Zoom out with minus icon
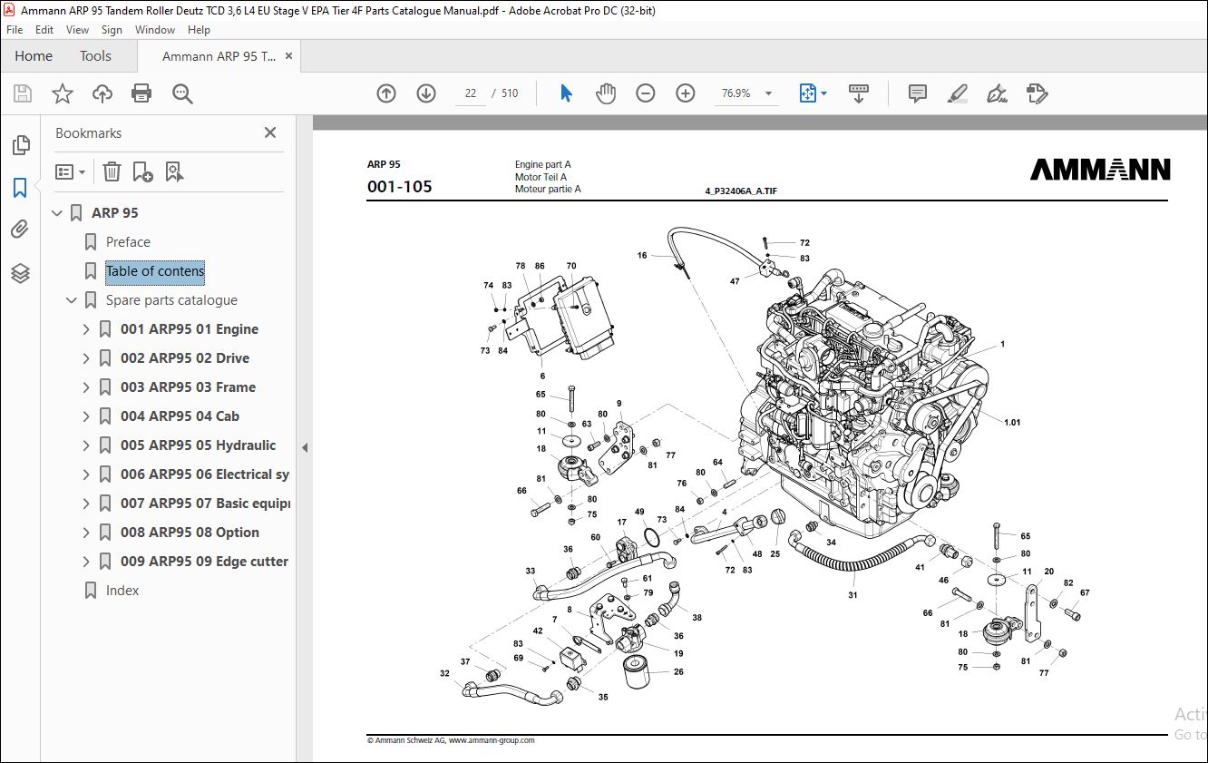Viewport: 1208px width, 763px height. pos(646,93)
